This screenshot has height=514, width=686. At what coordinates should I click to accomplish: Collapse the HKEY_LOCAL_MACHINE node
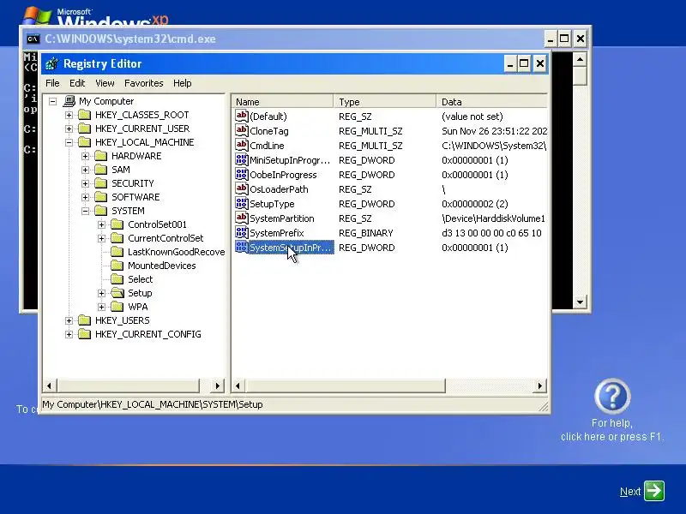click(69, 142)
